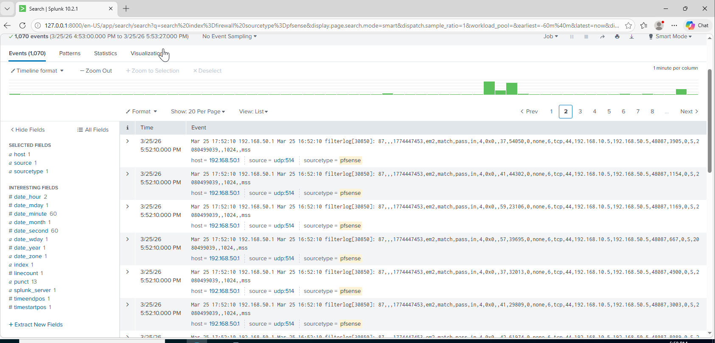Open the All Fields dialog
The image size is (715, 343).
[93, 130]
